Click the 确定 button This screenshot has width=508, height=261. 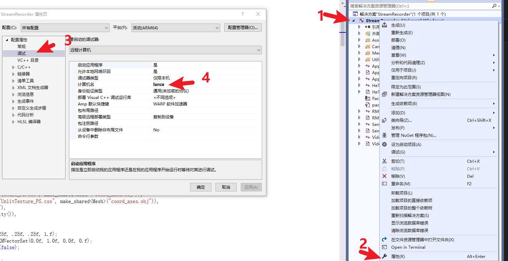201,187
